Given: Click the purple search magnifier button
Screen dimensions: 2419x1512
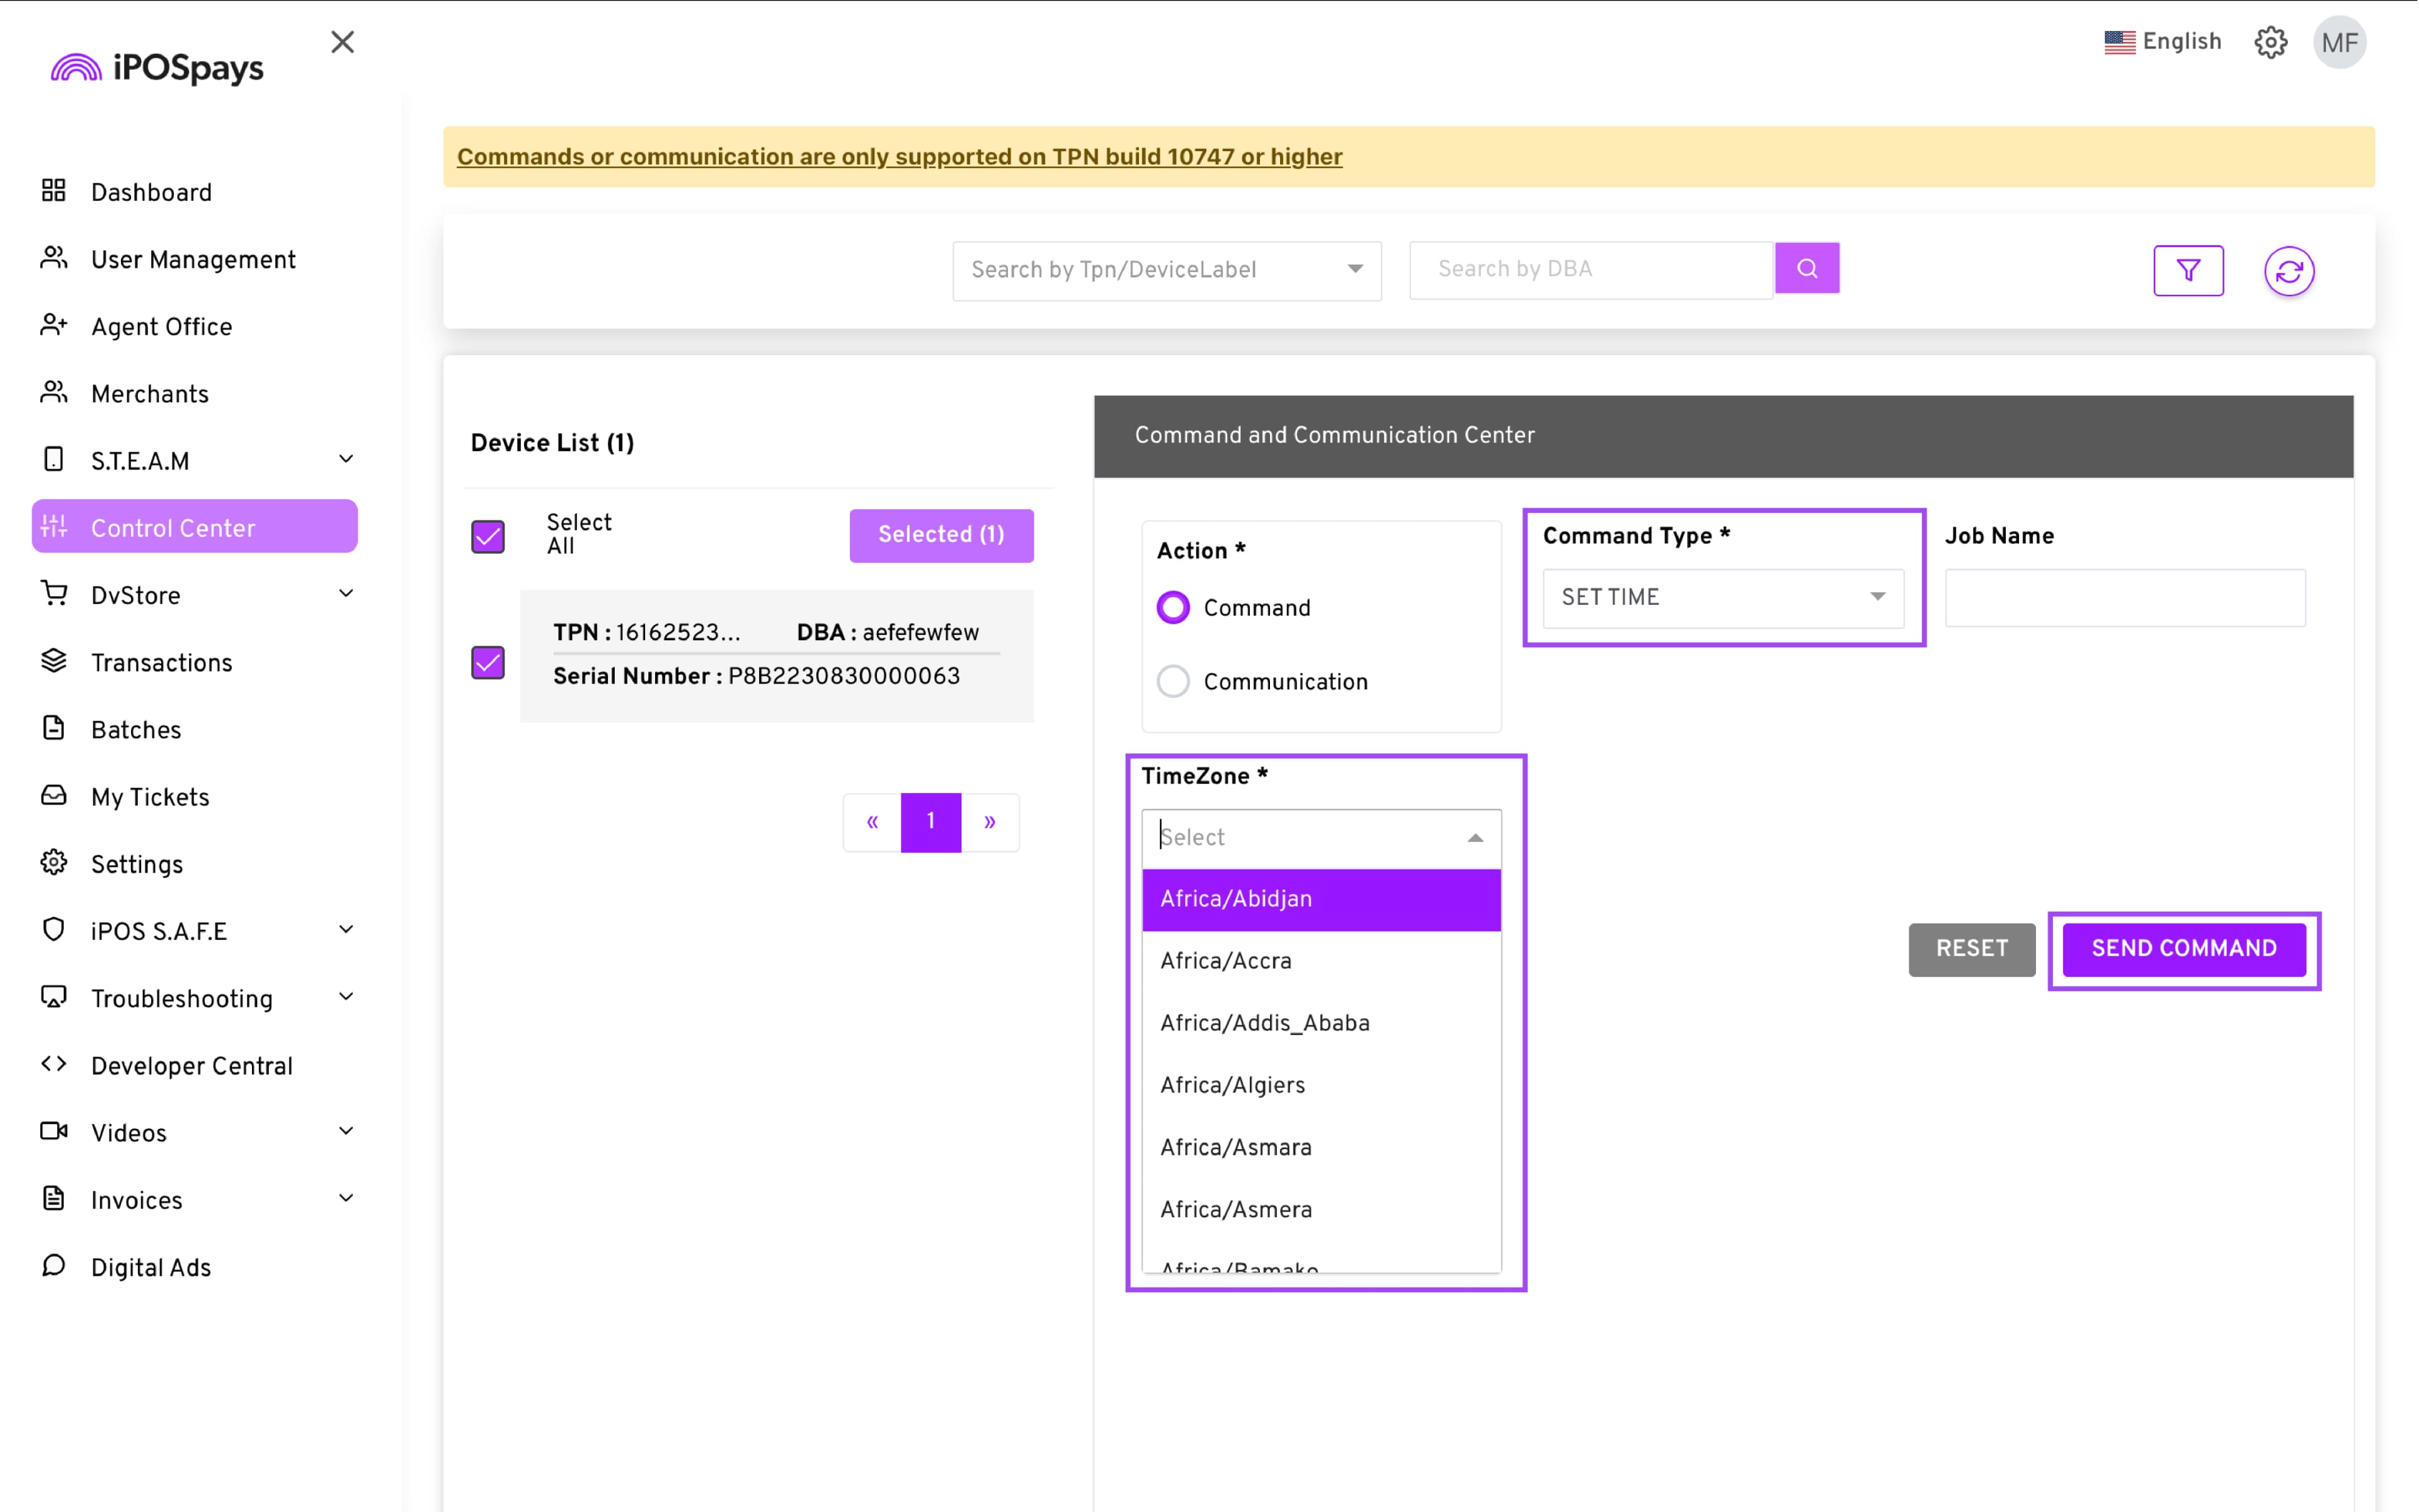Looking at the screenshot, I should click(1806, 268).
